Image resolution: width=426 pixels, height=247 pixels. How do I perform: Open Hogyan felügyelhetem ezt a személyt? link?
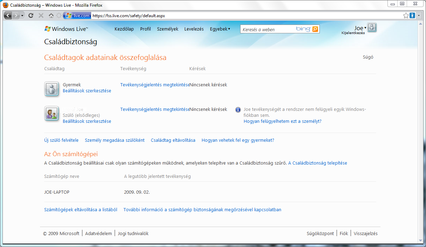click(x=283, y=121)
